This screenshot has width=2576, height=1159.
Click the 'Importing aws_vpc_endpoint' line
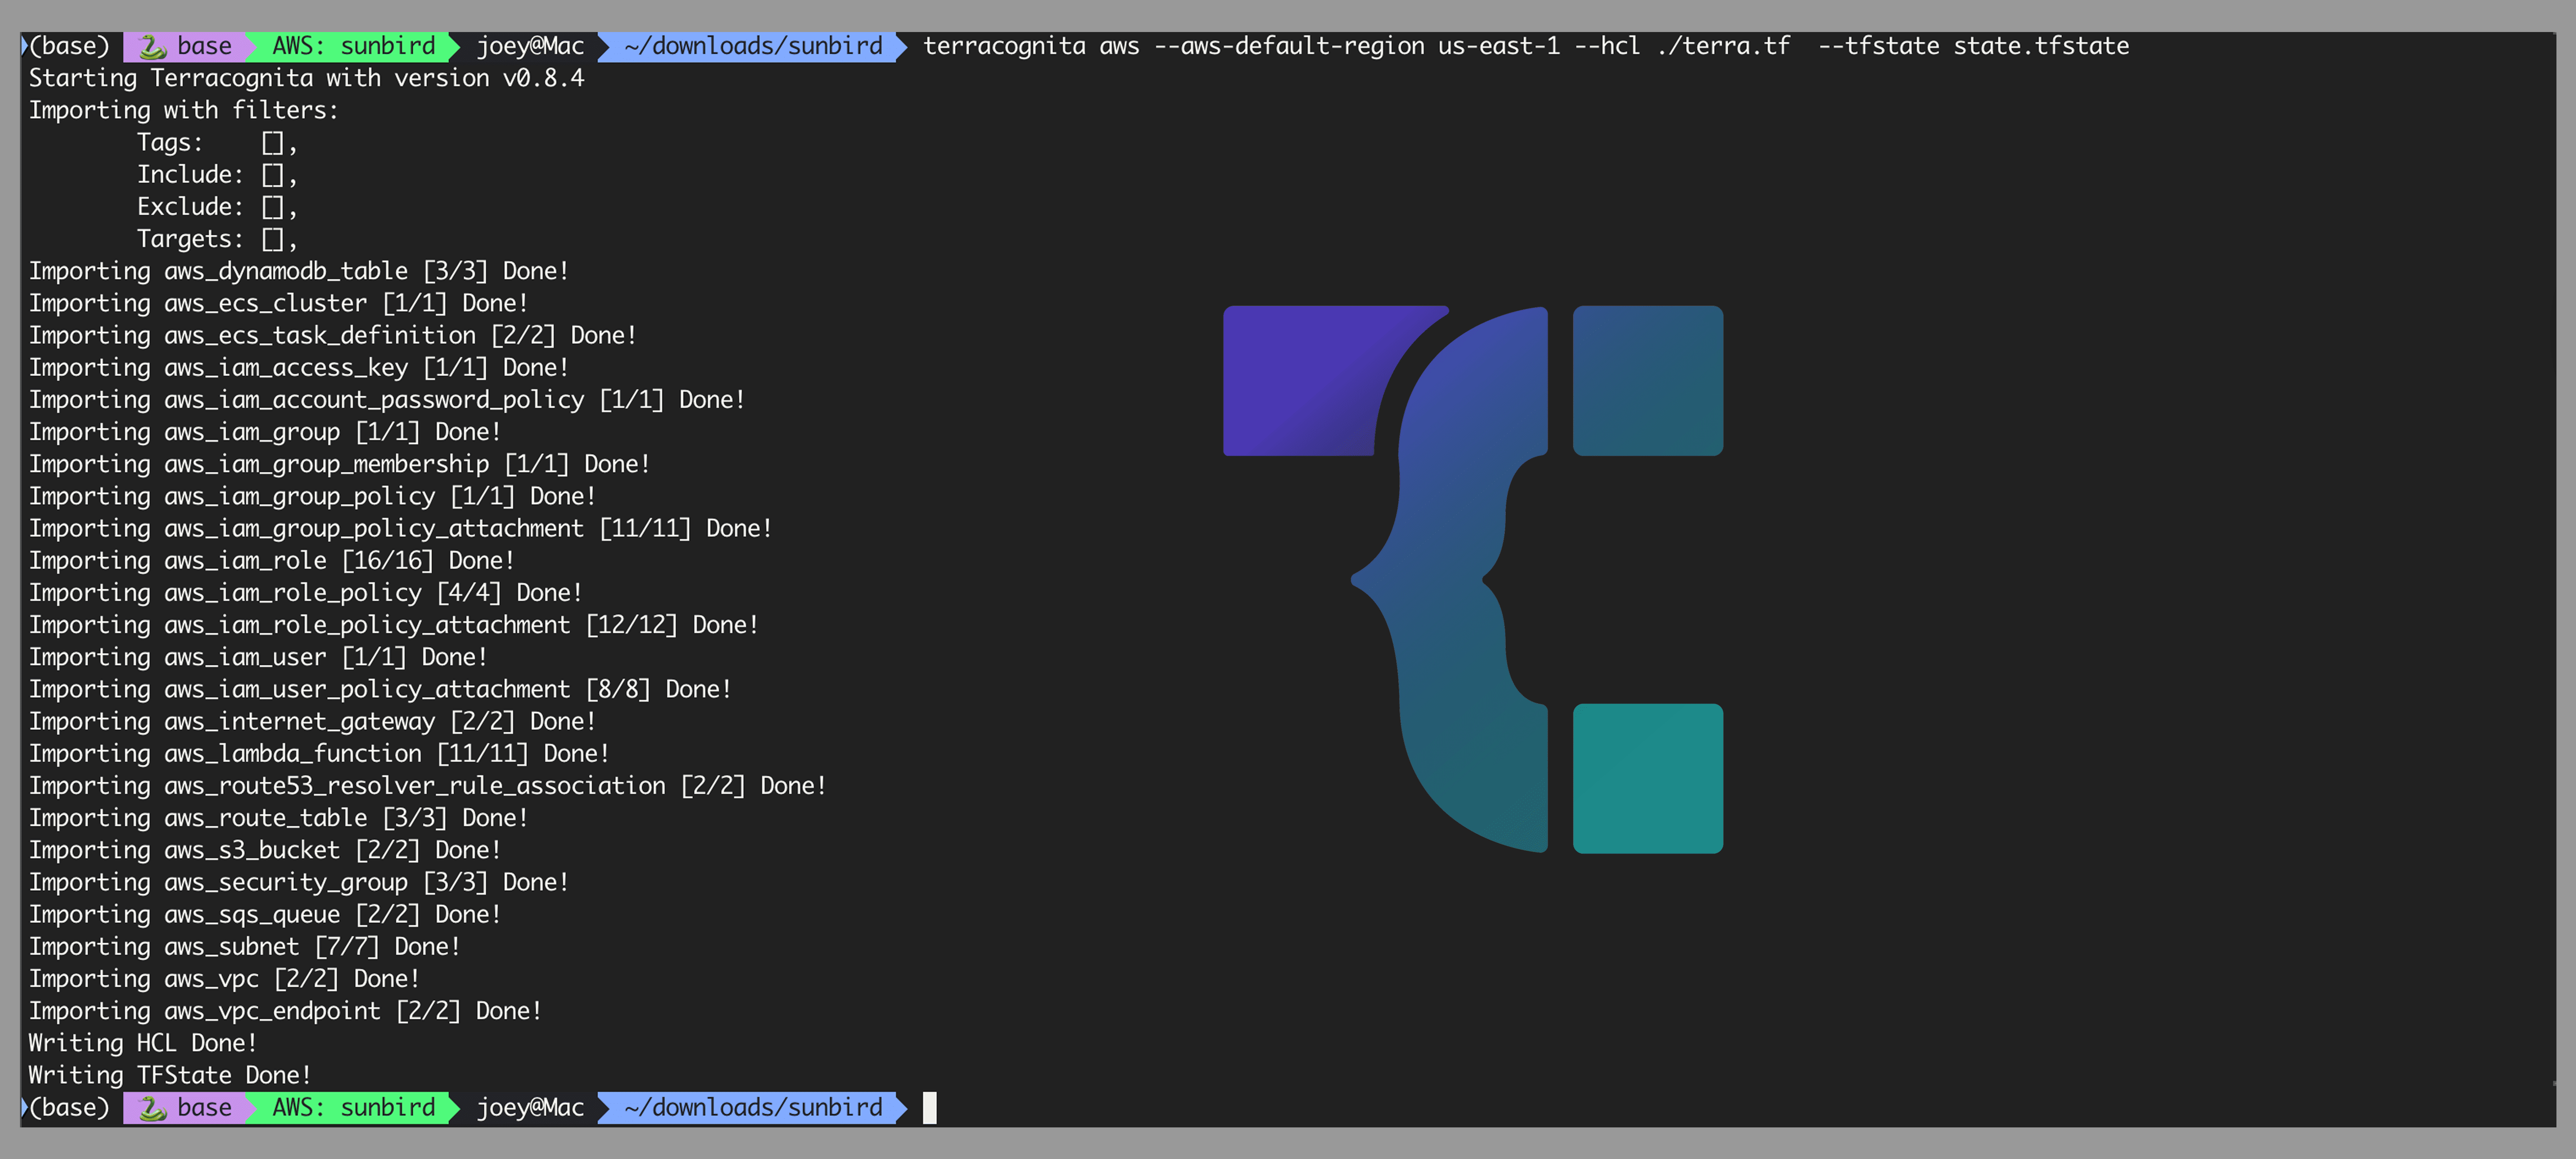pos(285,1010)
